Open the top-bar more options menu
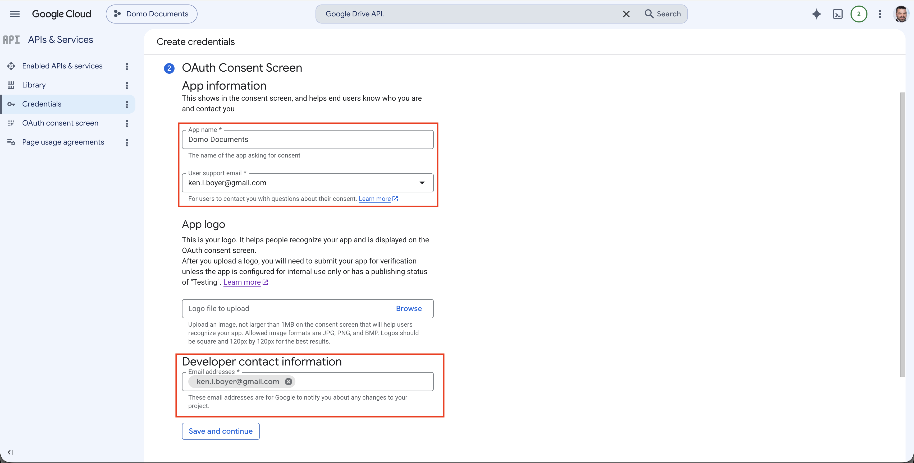 point(880,14)
